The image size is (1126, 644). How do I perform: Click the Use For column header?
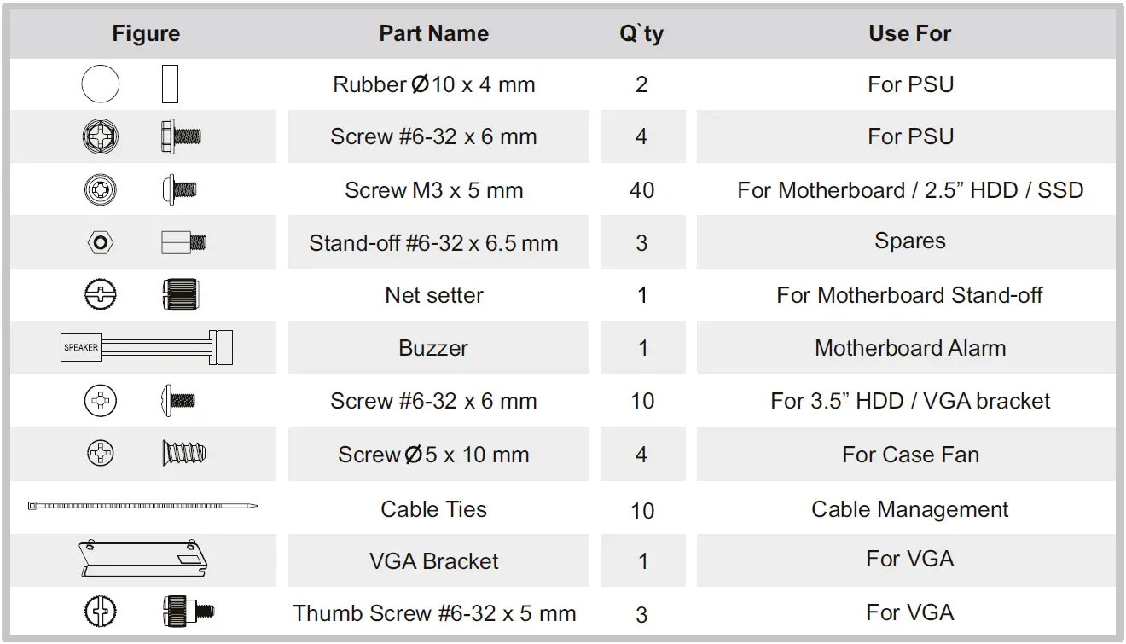pos(909,34)
